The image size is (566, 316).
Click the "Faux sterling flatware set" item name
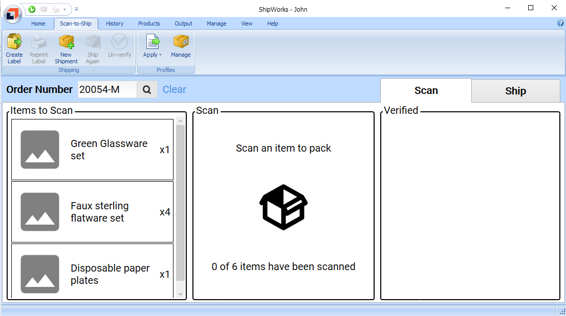pyautogui.click(x=100, y=212)
